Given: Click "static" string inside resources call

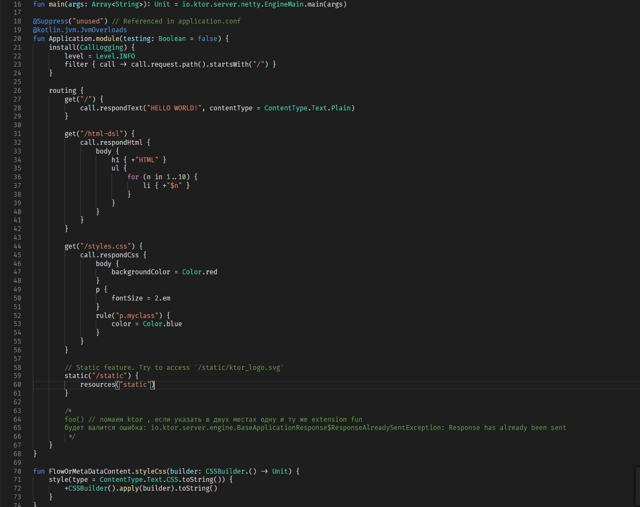Looking at the screenshot, I should pyautogui.click(x=135, y=385).
